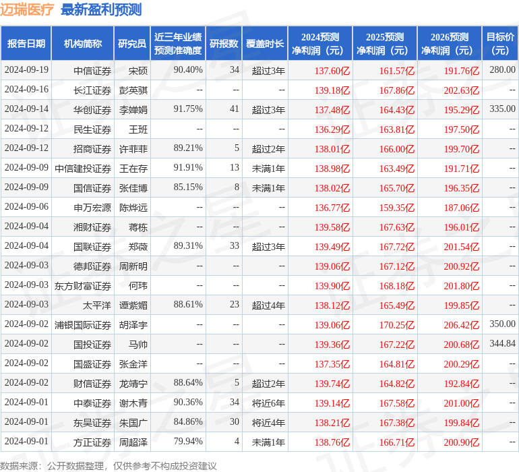Click institution 中信建投证券
519x472 pixels.
(83, 169)
